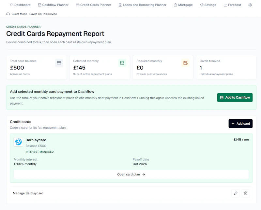Click the Barclaycard logo thumbnail
The height and width of the screenshot is (210, 261).
[x=18, y=142]
